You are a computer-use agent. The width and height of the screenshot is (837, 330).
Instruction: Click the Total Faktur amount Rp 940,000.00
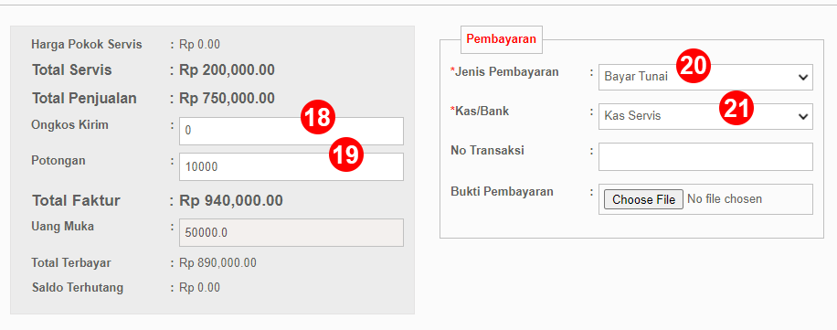(x=231, y=201)
